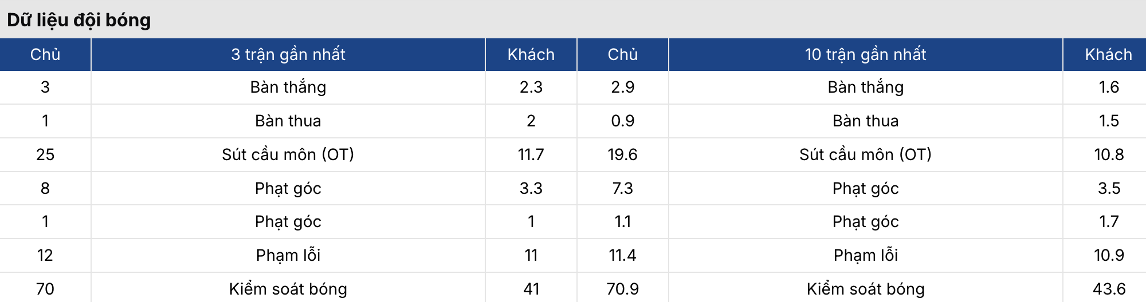1146x302 pixels.
Task: Select the "10 trận gần nhất" column header
Action: coord(865,54)
